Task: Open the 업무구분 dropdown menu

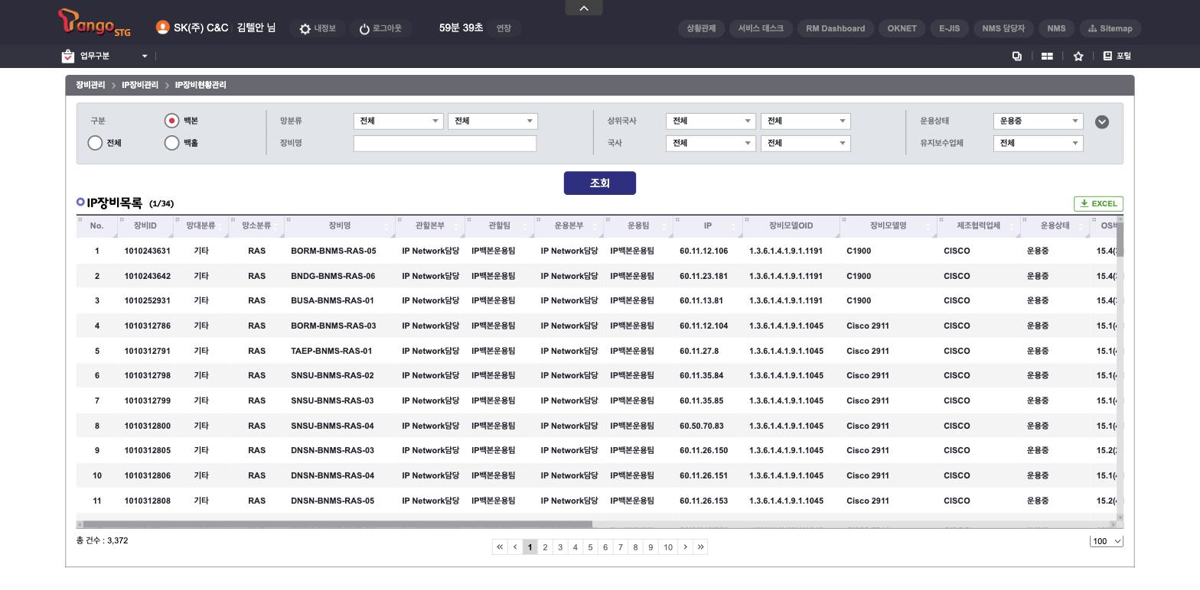Action: click(x=145, y=56)
